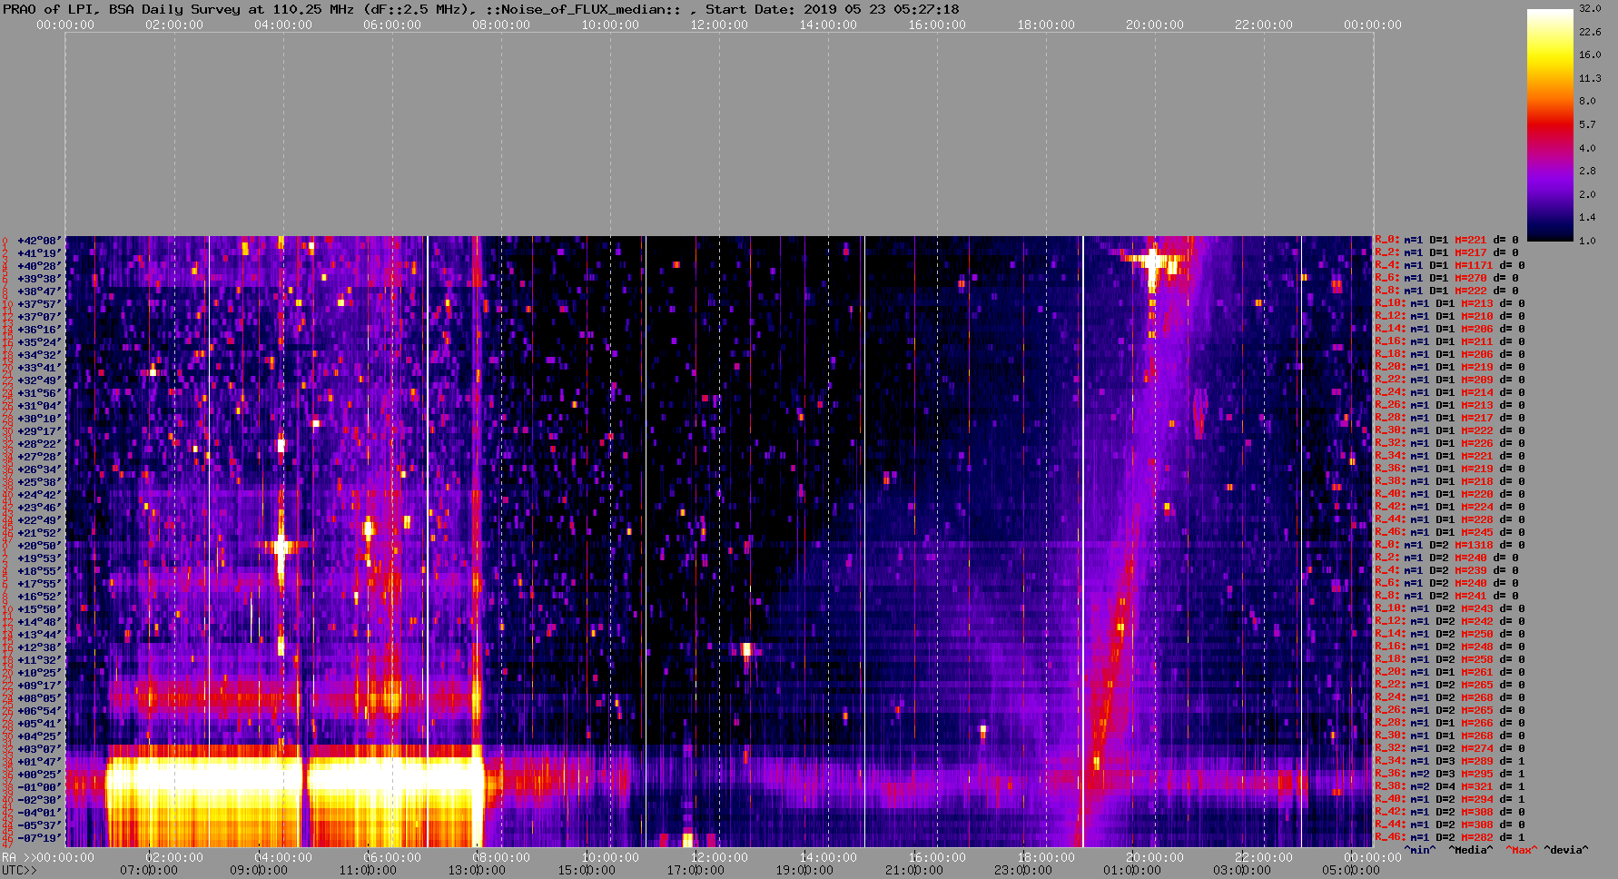This screenshot has height=879, width=1618.
Task: Click the 22.6 color scale value
Action: coord(1589,32)
